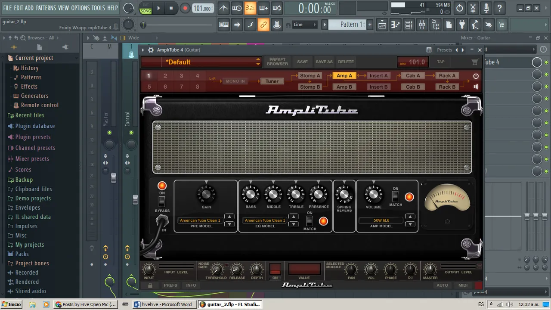This screenshot has width=551, height=310.
Task: Click the GAIN knob on the amp
Action: coord(206,195)
